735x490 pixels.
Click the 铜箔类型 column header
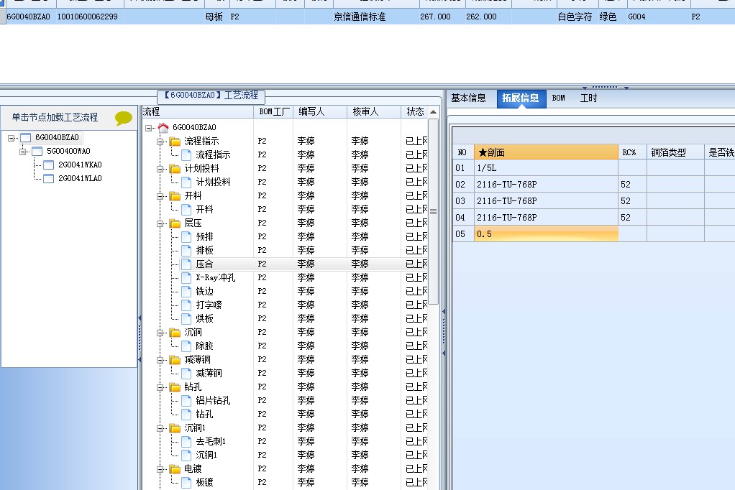point(675,152)
